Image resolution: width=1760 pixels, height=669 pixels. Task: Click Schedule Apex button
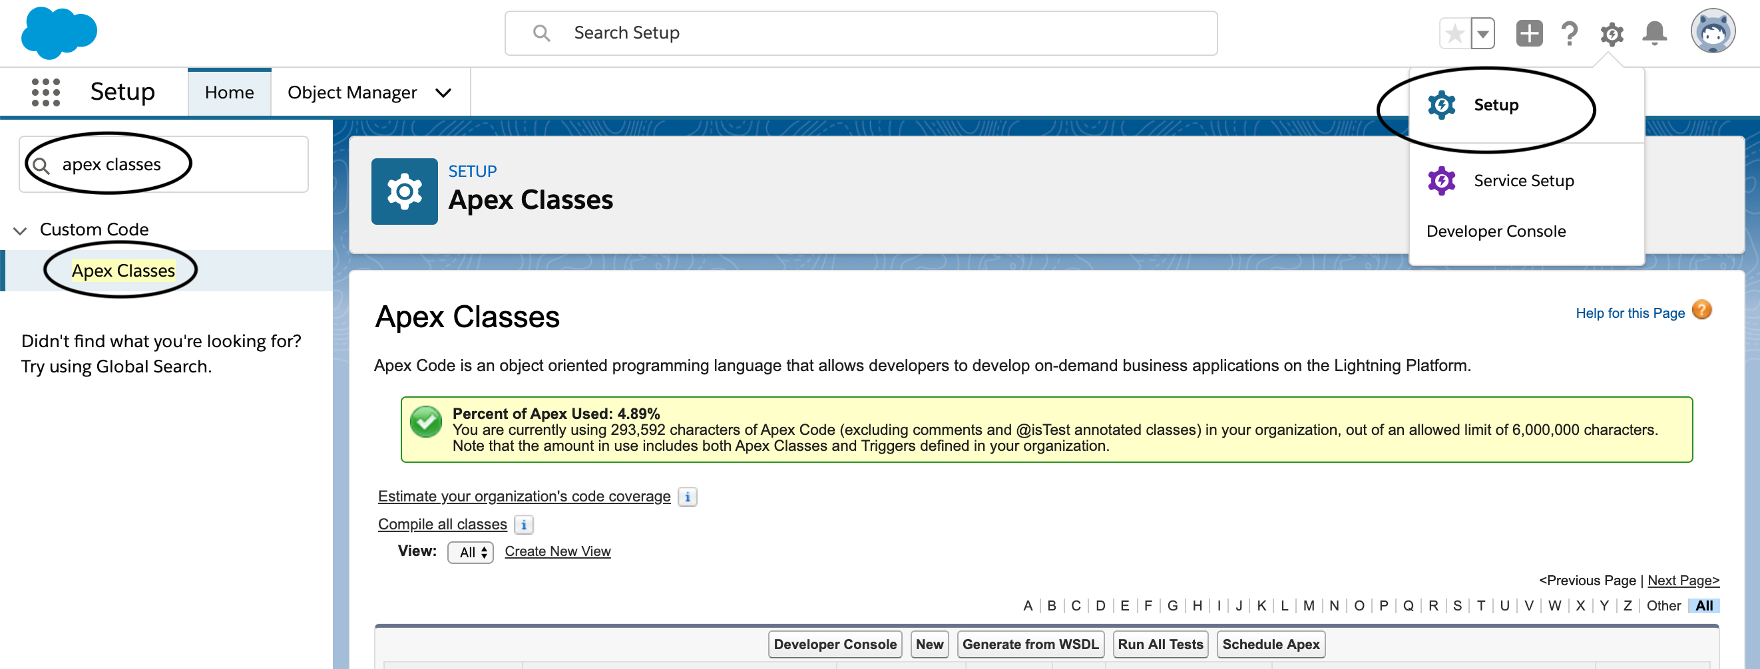(x=1271, y=644)
